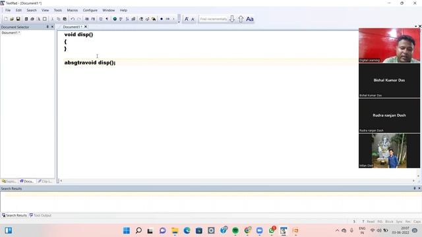Close the Document1 tab
This screenshot has width=422, height=237.
86,27
